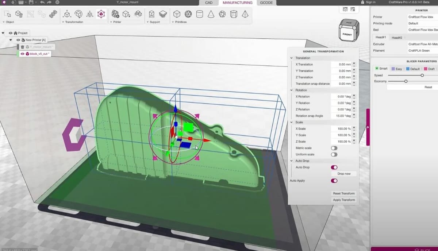Open settings gear in title bar
The height and width of the screenshot is (251, 438).
coord(57,2)
